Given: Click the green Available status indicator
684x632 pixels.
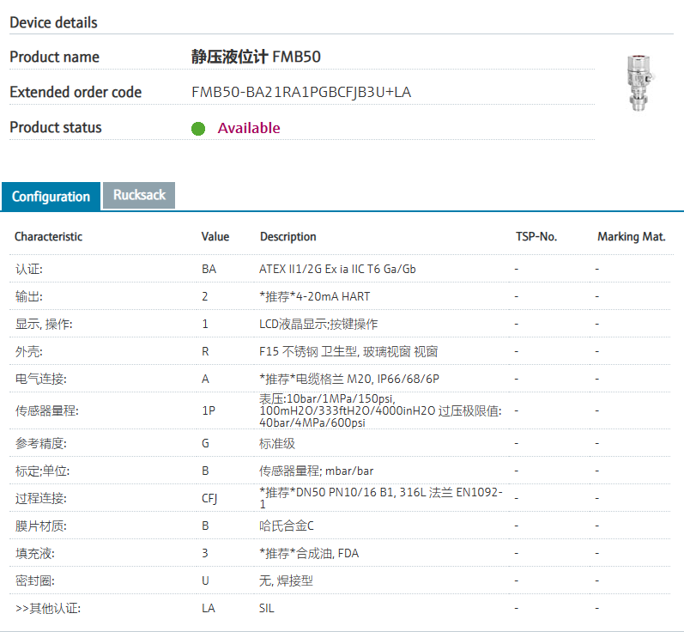Looking at the screenshot, I should [x=198, y=129].
